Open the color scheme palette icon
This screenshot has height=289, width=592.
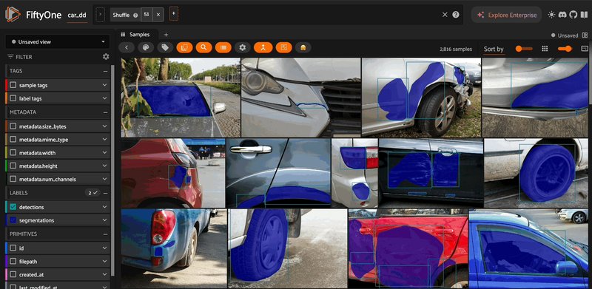coord(146,47)
